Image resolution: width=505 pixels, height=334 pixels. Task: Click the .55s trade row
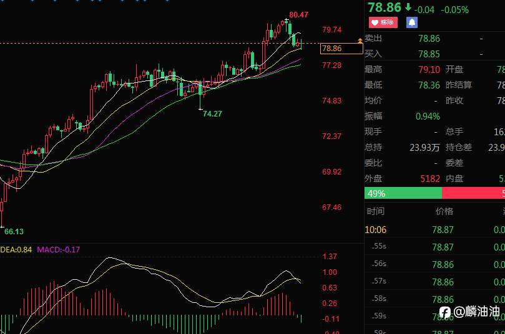click(435, 247)
